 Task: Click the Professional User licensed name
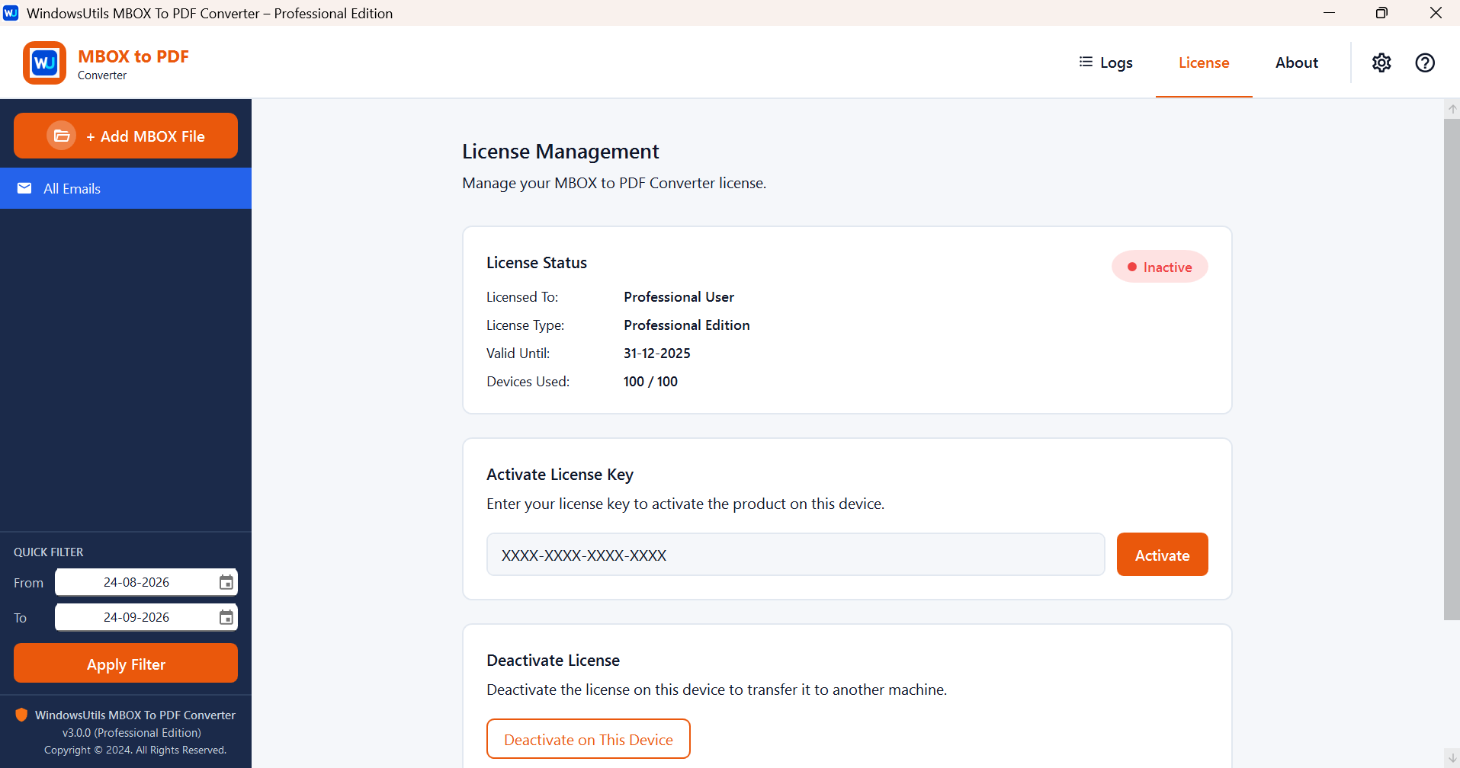click(x=679, y=297)
